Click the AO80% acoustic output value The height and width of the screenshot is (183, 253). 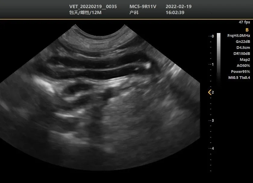pos(243,66)
